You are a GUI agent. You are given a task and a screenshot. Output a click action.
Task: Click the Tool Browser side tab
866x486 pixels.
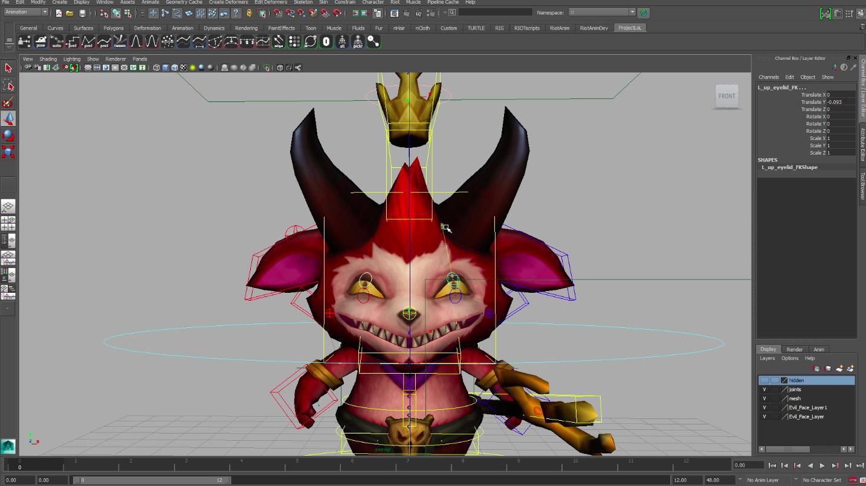[x=863, y=186]
